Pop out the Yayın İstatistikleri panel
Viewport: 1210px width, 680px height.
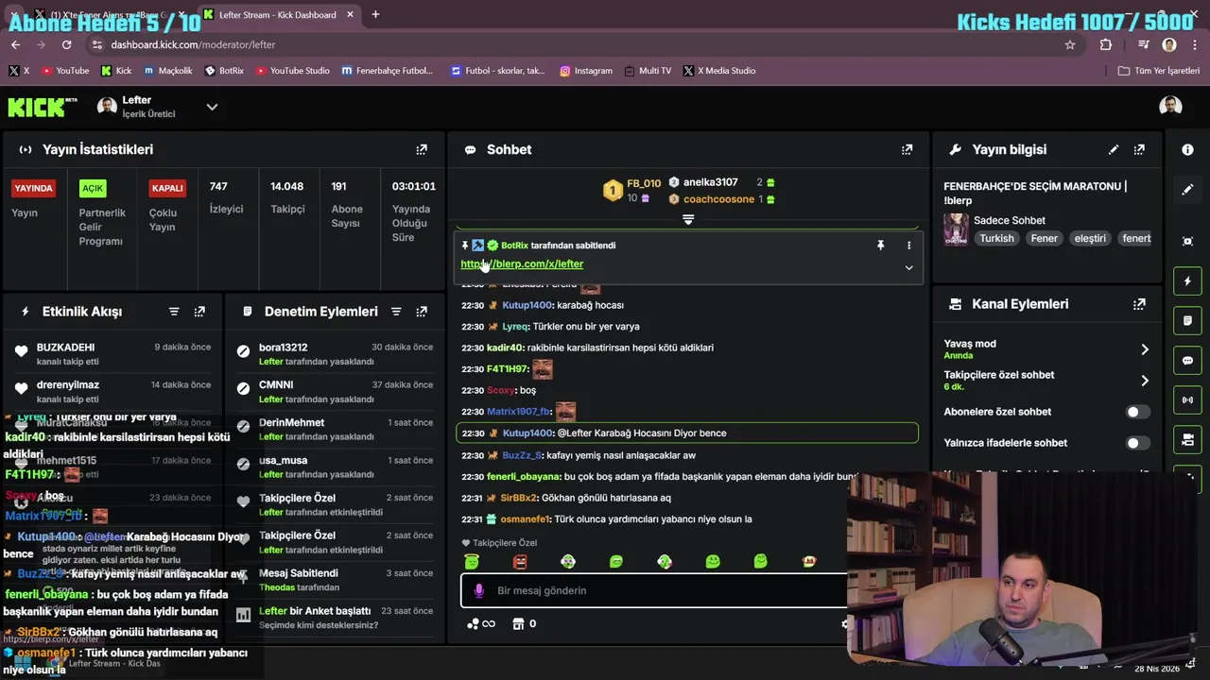click(x=422, y=149)
